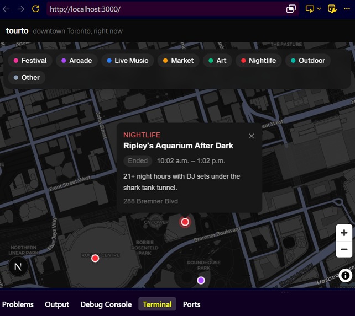Open in external browser window icon
Viewport: 355px width, 316px height.
291,9
